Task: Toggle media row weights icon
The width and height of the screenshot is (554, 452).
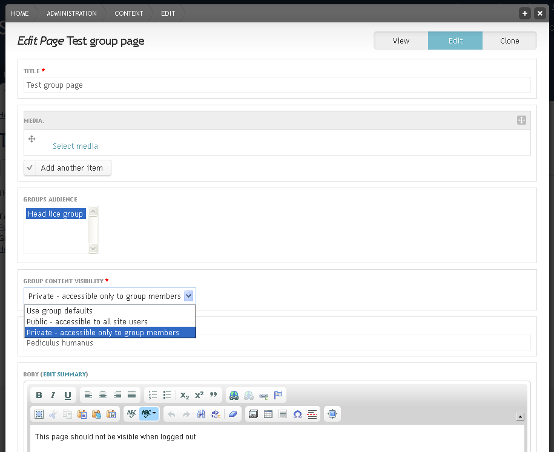Action: (521, 120)
